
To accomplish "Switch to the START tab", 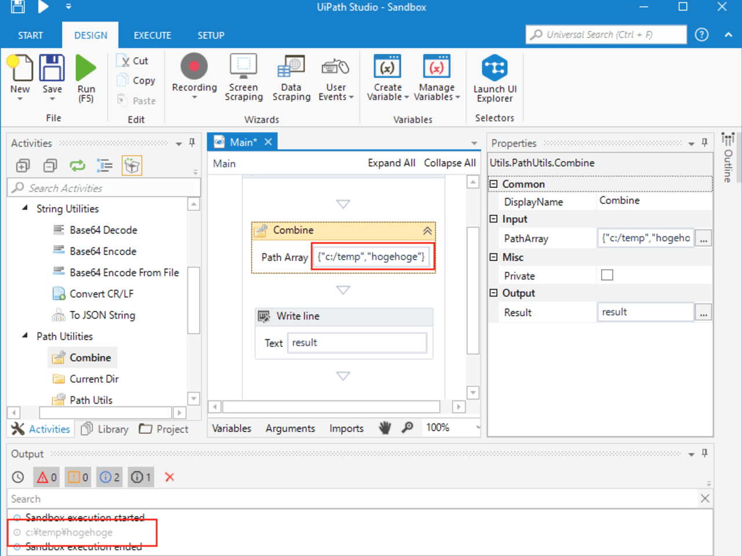I will (x=30, y=35).
